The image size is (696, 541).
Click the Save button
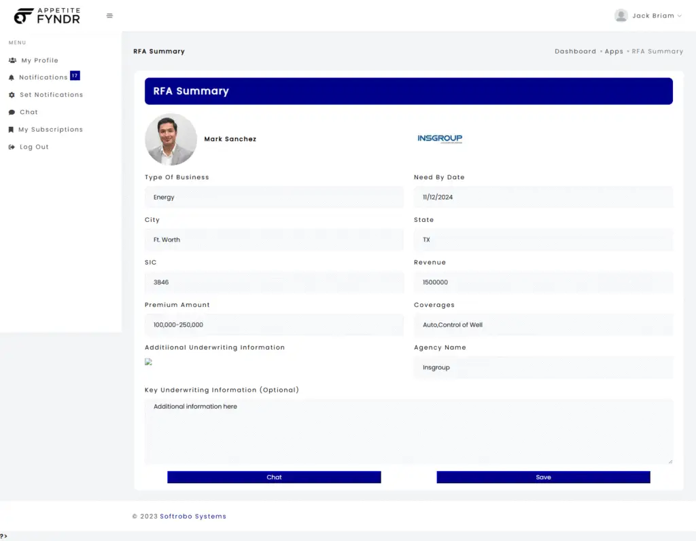point(543,477)
